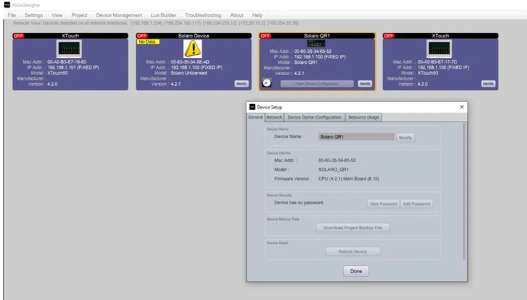This screenshot has height=300, width=527.
Task: Click the Modify device name button
Action: tap(405, 137)
